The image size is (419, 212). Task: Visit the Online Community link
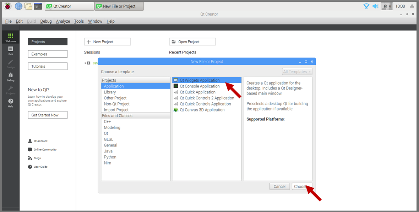coord(42,149)
